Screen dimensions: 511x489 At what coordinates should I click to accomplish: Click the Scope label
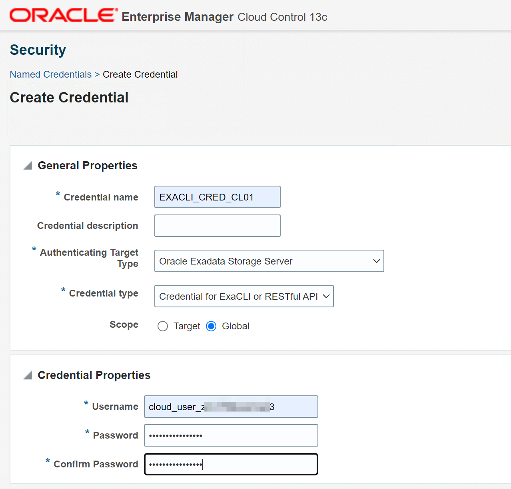pyautogui.click(x=124, y=325)
